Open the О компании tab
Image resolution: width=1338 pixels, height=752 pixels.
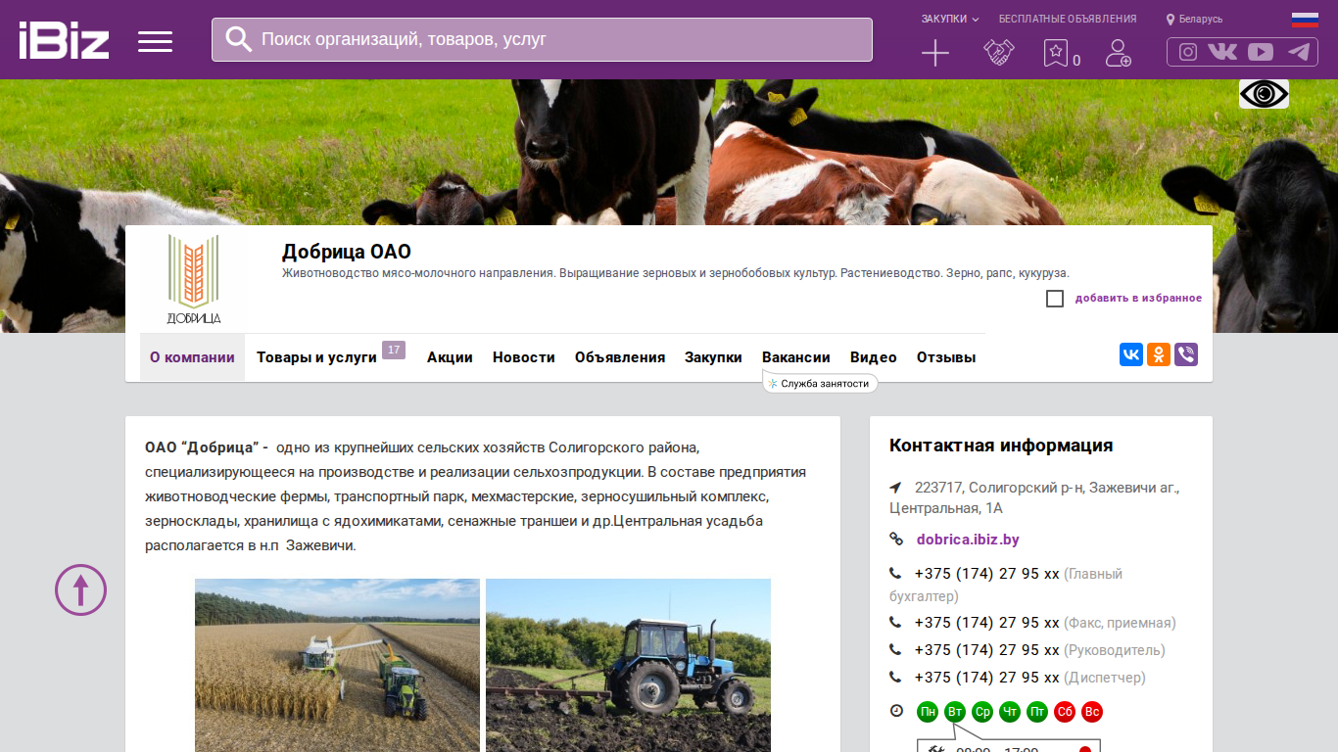[x=192, y=357]
